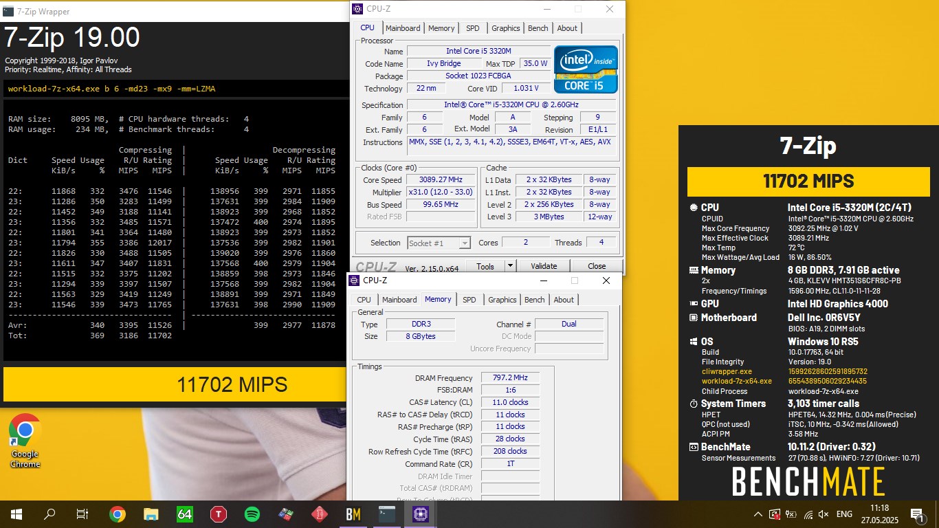Click System Timers clock icon in BenchMate
The width and height of the screenshot is (939, 528).
pyautogui.click(x=693, y=404)
